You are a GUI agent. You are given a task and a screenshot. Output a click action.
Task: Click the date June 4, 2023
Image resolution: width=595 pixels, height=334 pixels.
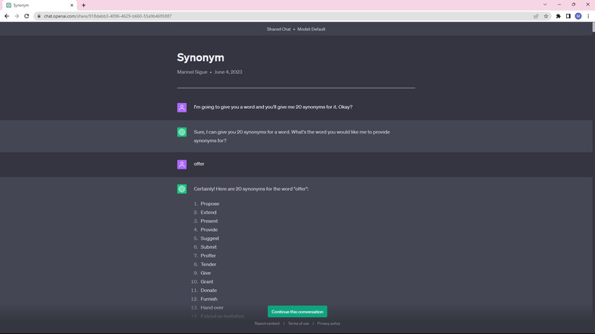point(228,72)
